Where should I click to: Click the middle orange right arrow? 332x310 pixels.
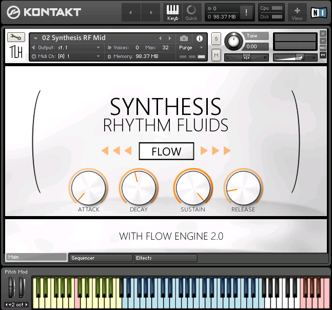pyautogui.click(x=216, y=151)
